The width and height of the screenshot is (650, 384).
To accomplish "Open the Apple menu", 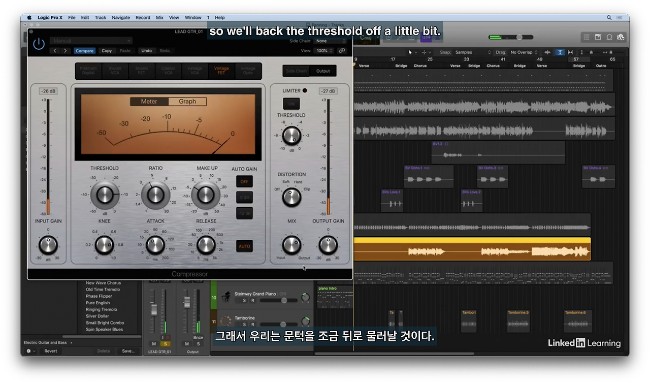I will 29,17.
